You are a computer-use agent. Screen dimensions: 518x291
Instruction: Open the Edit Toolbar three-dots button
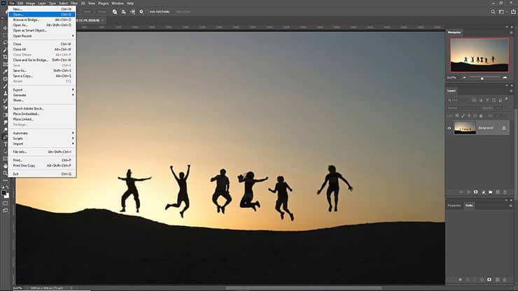5,180
